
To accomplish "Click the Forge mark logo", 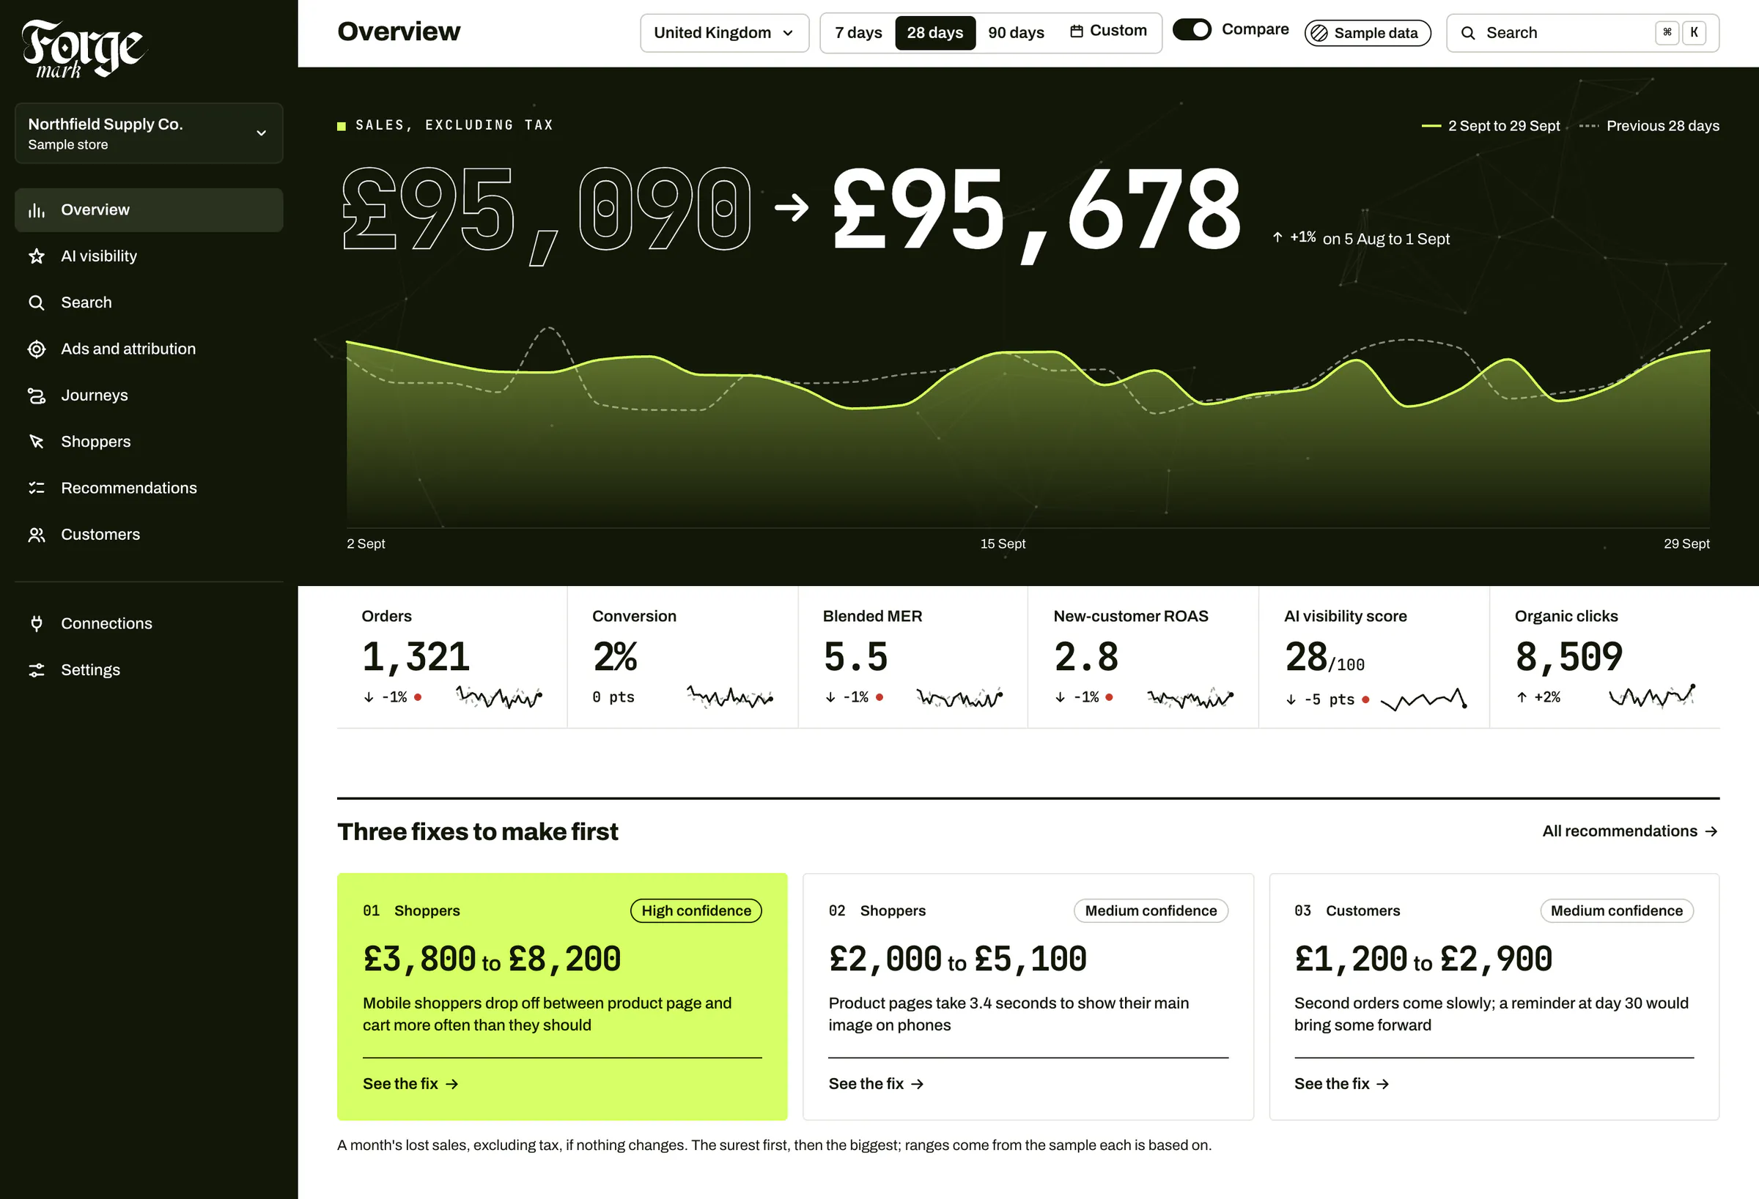I will pyautogui.click(x=84, y=49).
